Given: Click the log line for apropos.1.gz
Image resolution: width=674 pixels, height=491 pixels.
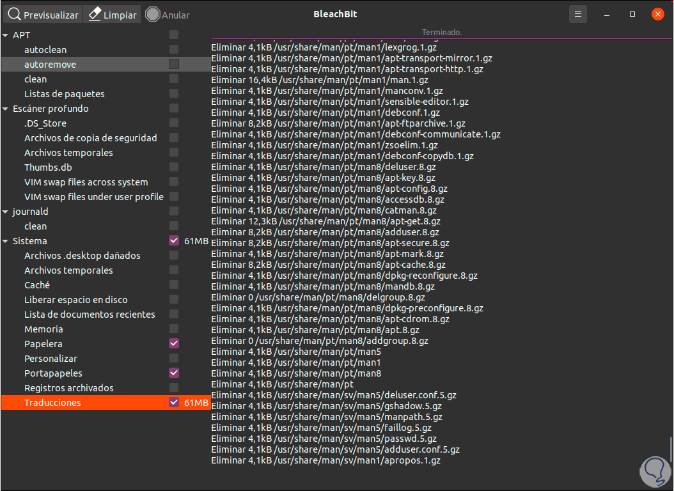Looking at the screenshot, I should click(326, 460).
